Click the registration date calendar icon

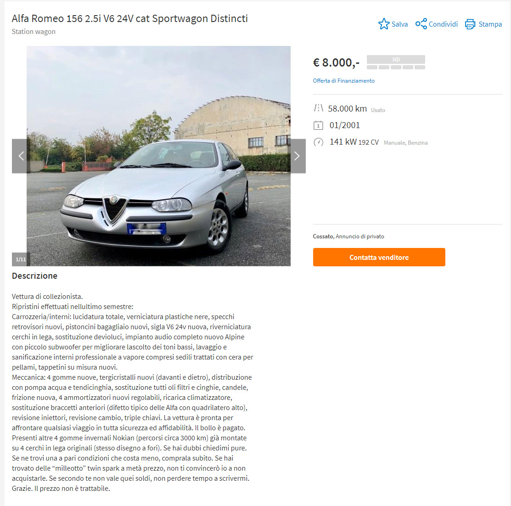click(x=318, y=125)
